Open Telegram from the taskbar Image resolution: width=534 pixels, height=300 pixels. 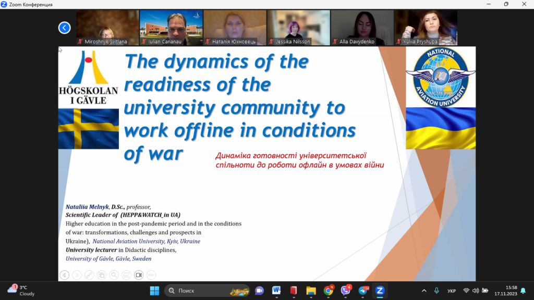(362, 291)
